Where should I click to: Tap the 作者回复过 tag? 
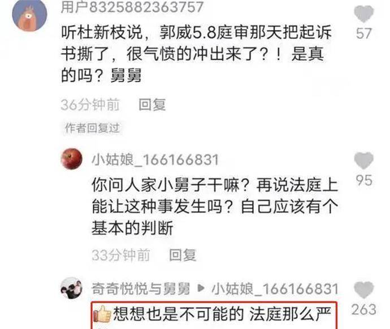pyautogui.click(x=92, y=128)
